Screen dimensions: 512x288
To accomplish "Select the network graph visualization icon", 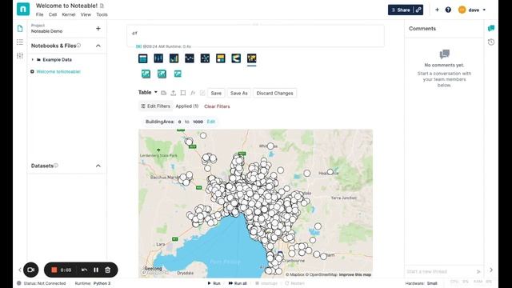I will (x=205, y=58).
